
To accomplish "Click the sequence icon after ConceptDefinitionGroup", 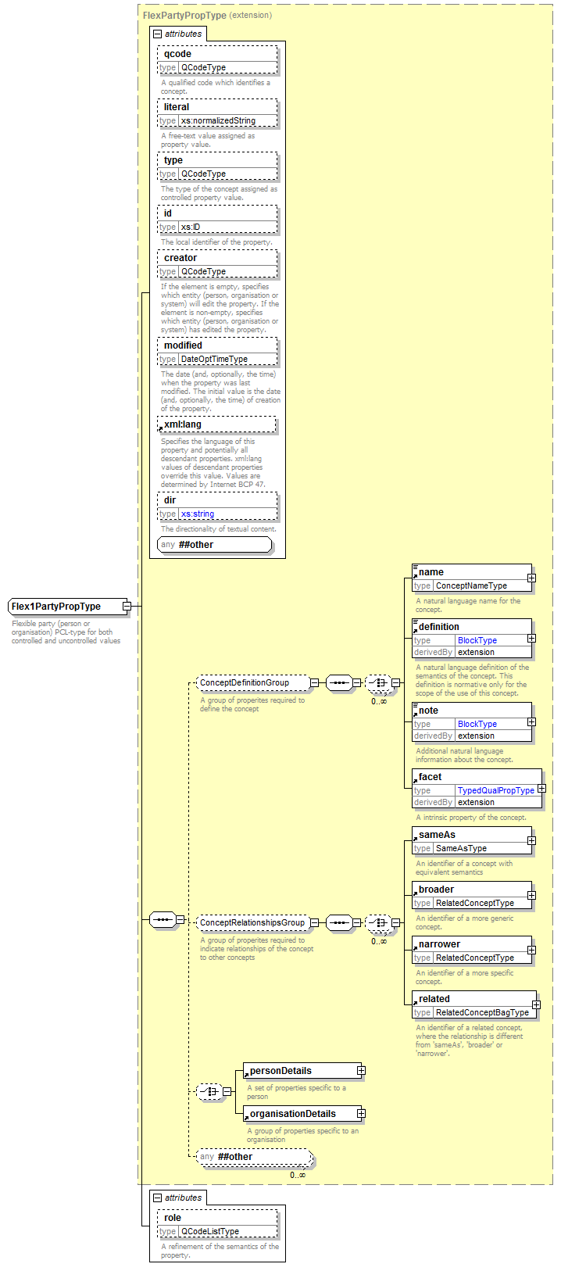I will tap(338, 682).
